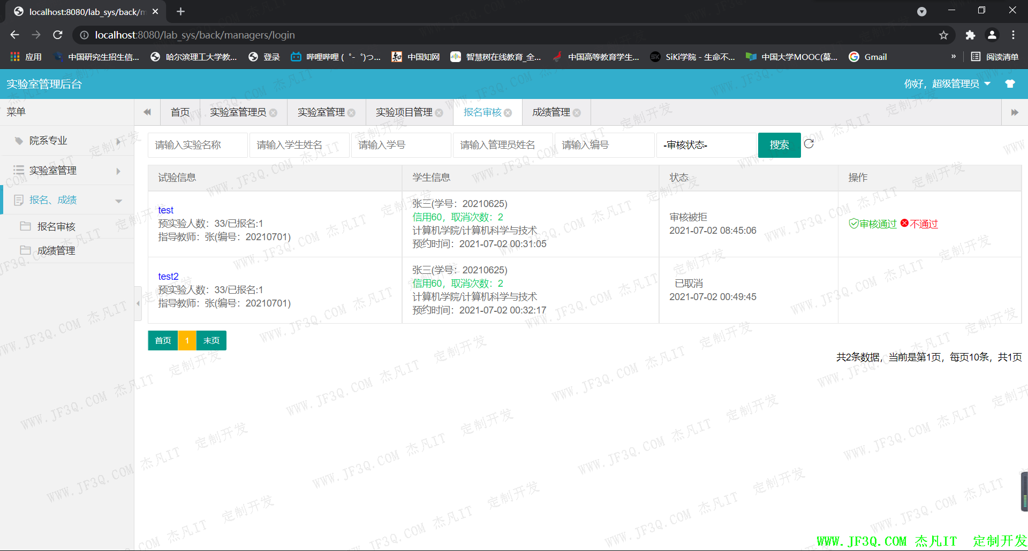Expand the 院系专业 menu
Viewport: 1028px width, 551px height.
tap(67, 141)
